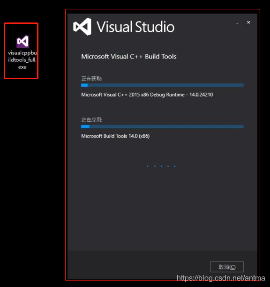
Task: Minimize the Visual Studio installer window
Action: 237,23
